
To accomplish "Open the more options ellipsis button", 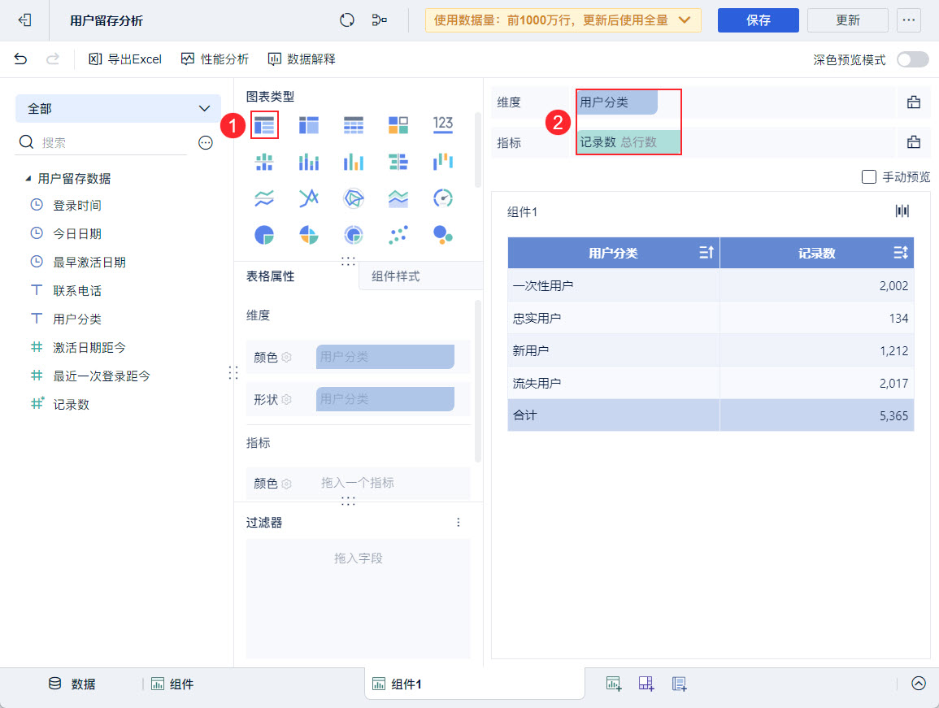I will [x=908, y=20].
